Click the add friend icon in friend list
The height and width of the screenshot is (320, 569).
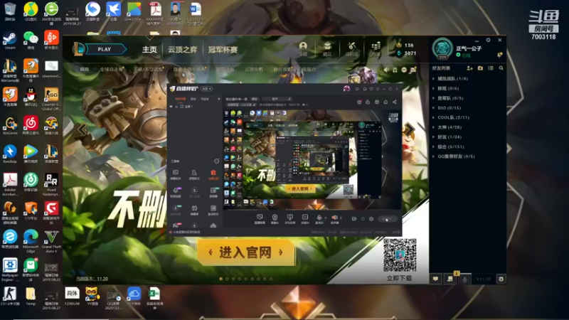click(x=469, y=68)
